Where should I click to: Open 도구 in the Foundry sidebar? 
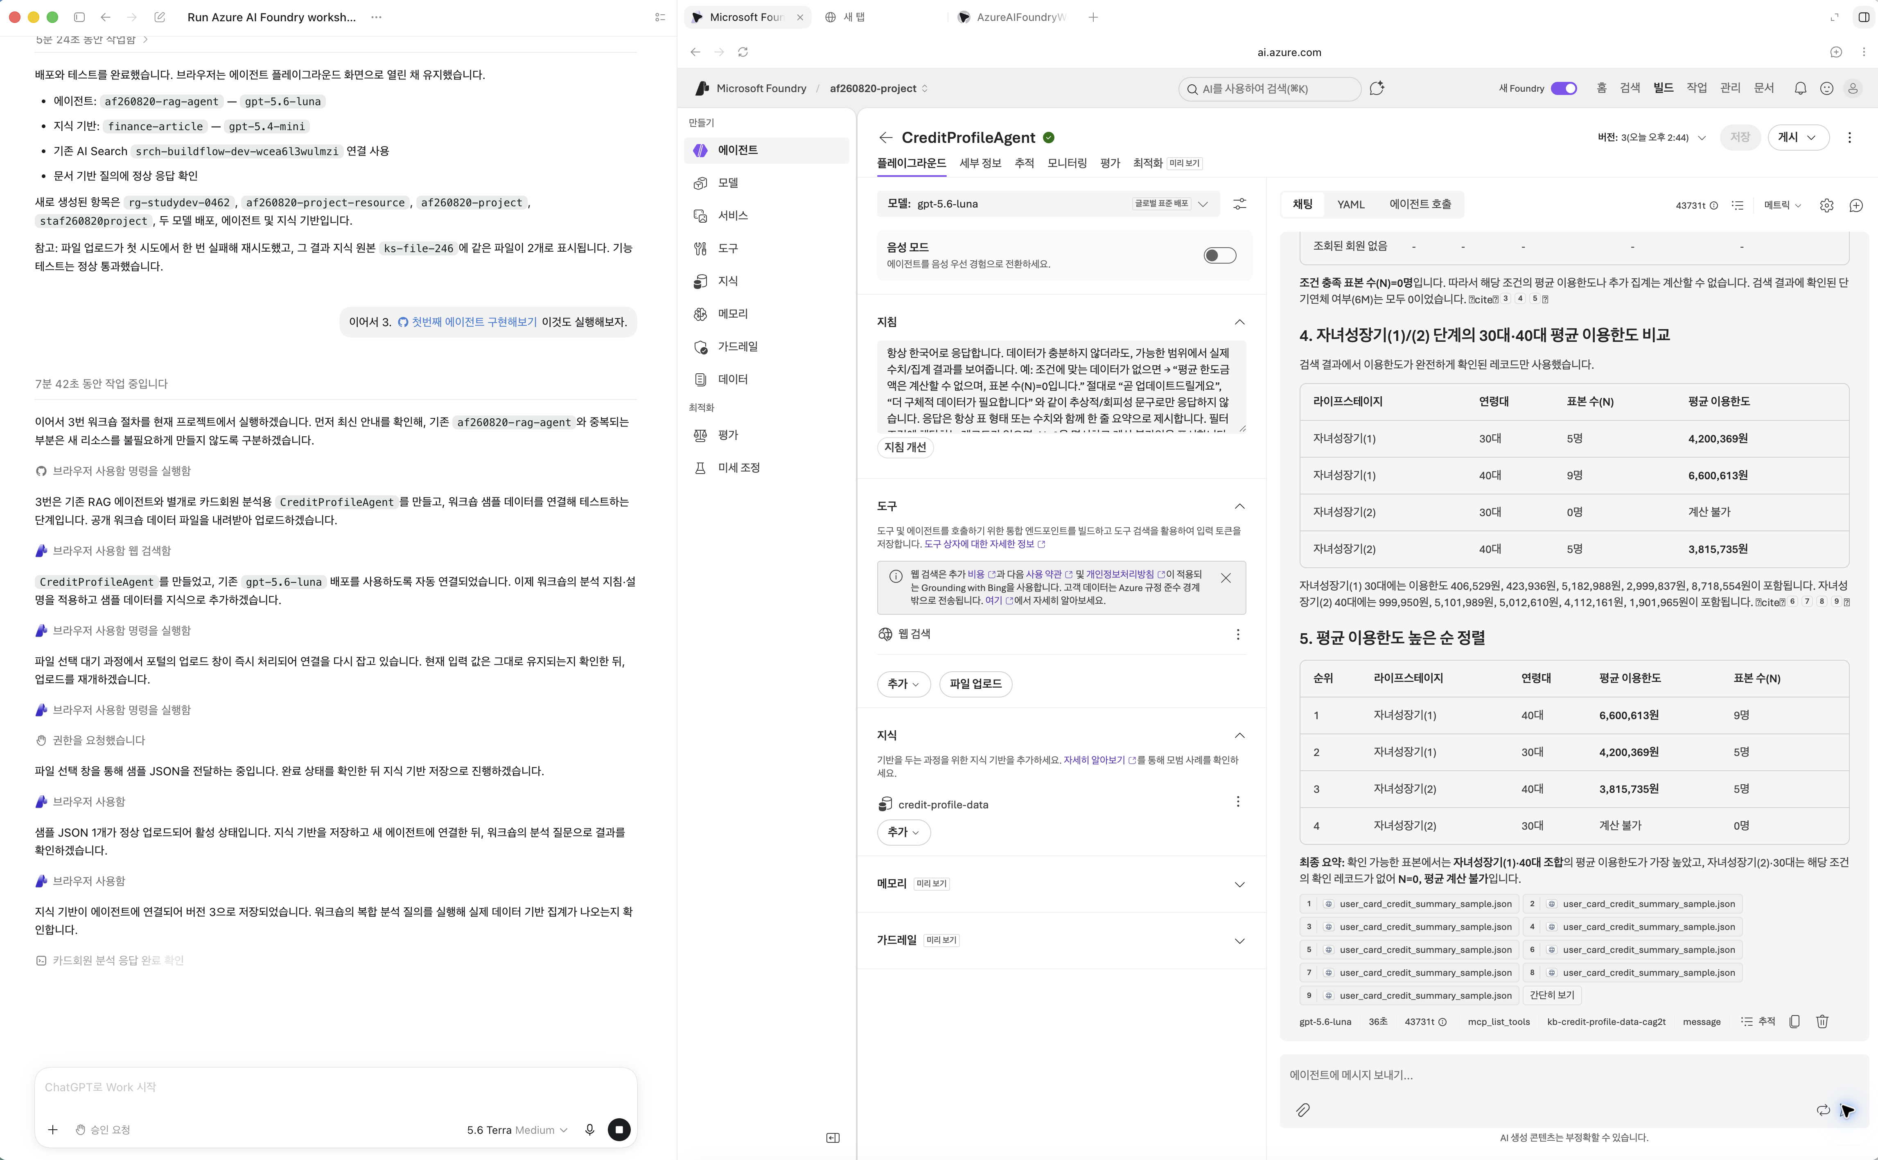coord(765,248)
